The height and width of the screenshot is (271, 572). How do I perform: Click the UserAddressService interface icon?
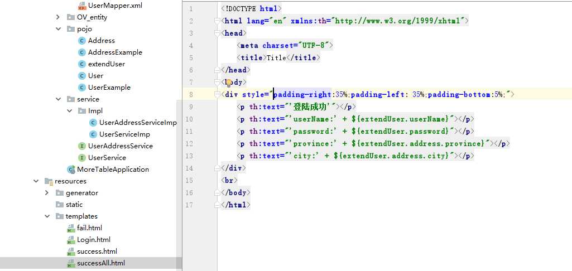pos(82,146)
